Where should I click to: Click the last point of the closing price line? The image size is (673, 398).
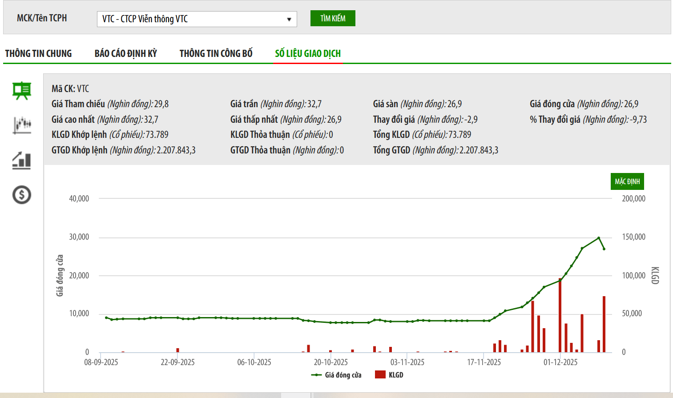604,249
